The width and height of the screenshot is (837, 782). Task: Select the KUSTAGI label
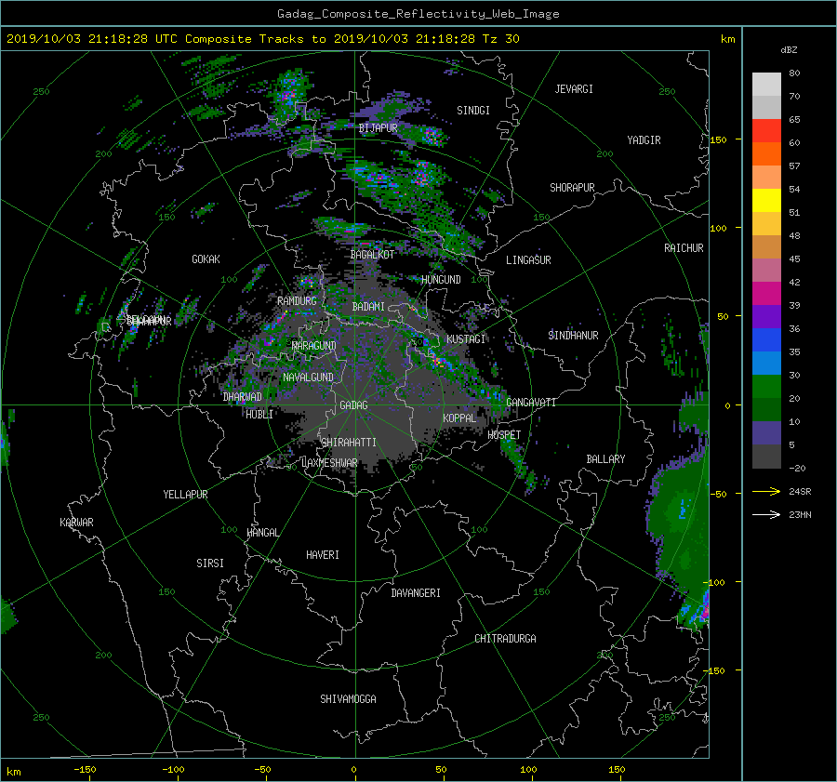click(x=466, y=339)
